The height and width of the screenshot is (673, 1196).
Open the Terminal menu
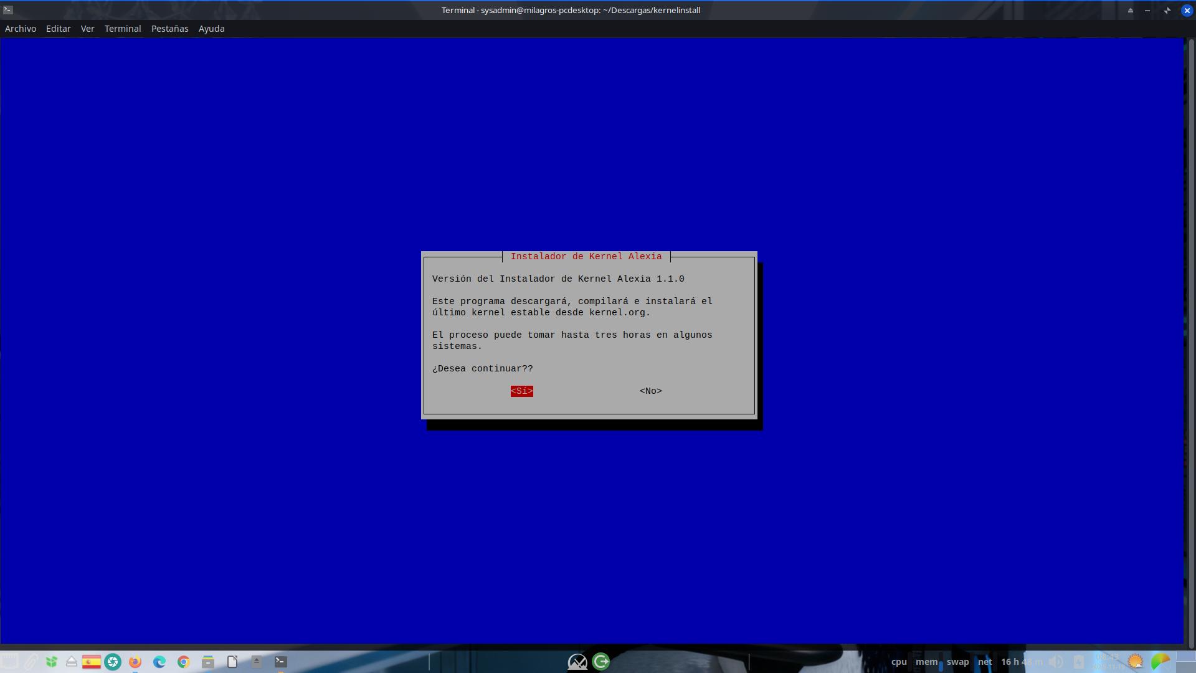(123, 29)
